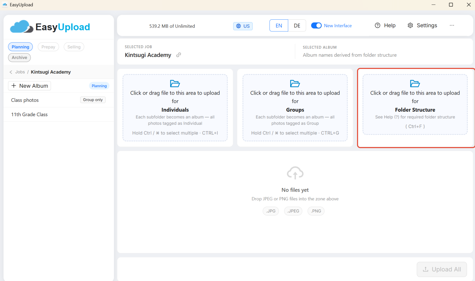Screen dimensions: 475x281
Task: Click the SELECTED ALBUM heading
Action: coord(320,47)
